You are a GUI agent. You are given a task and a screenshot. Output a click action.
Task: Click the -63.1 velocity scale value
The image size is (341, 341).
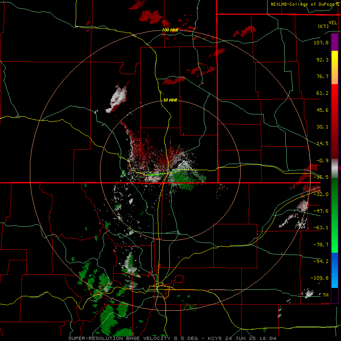coord(321,228)
